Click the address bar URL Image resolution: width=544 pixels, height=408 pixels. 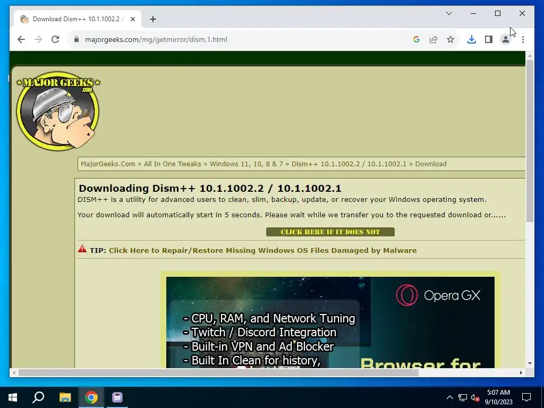156,39
